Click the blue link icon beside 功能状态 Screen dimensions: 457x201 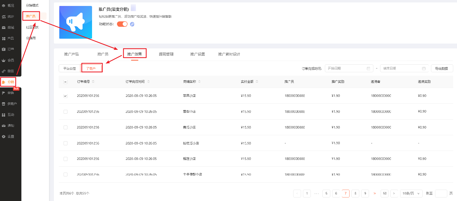tap(132, 24)
